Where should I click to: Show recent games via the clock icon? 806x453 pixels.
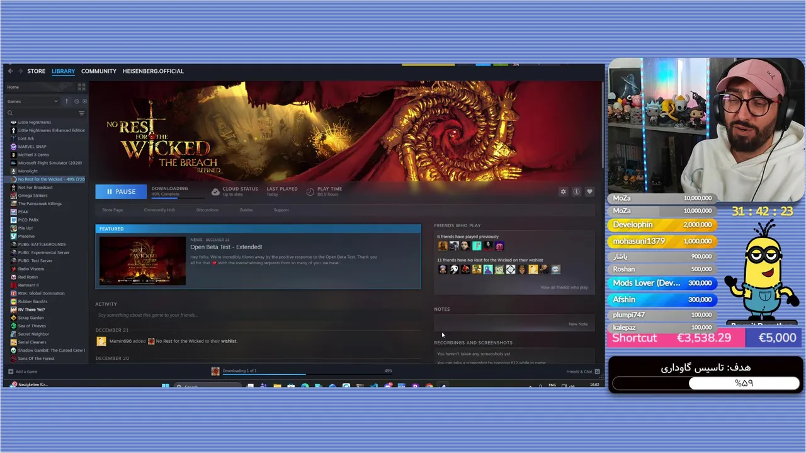click(77, 101)
